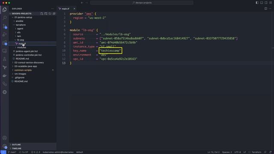The image size is (274, 154).
Task: Open Explorer views and more actions menu
Action: pyautogui.click(x=53, y=9)
